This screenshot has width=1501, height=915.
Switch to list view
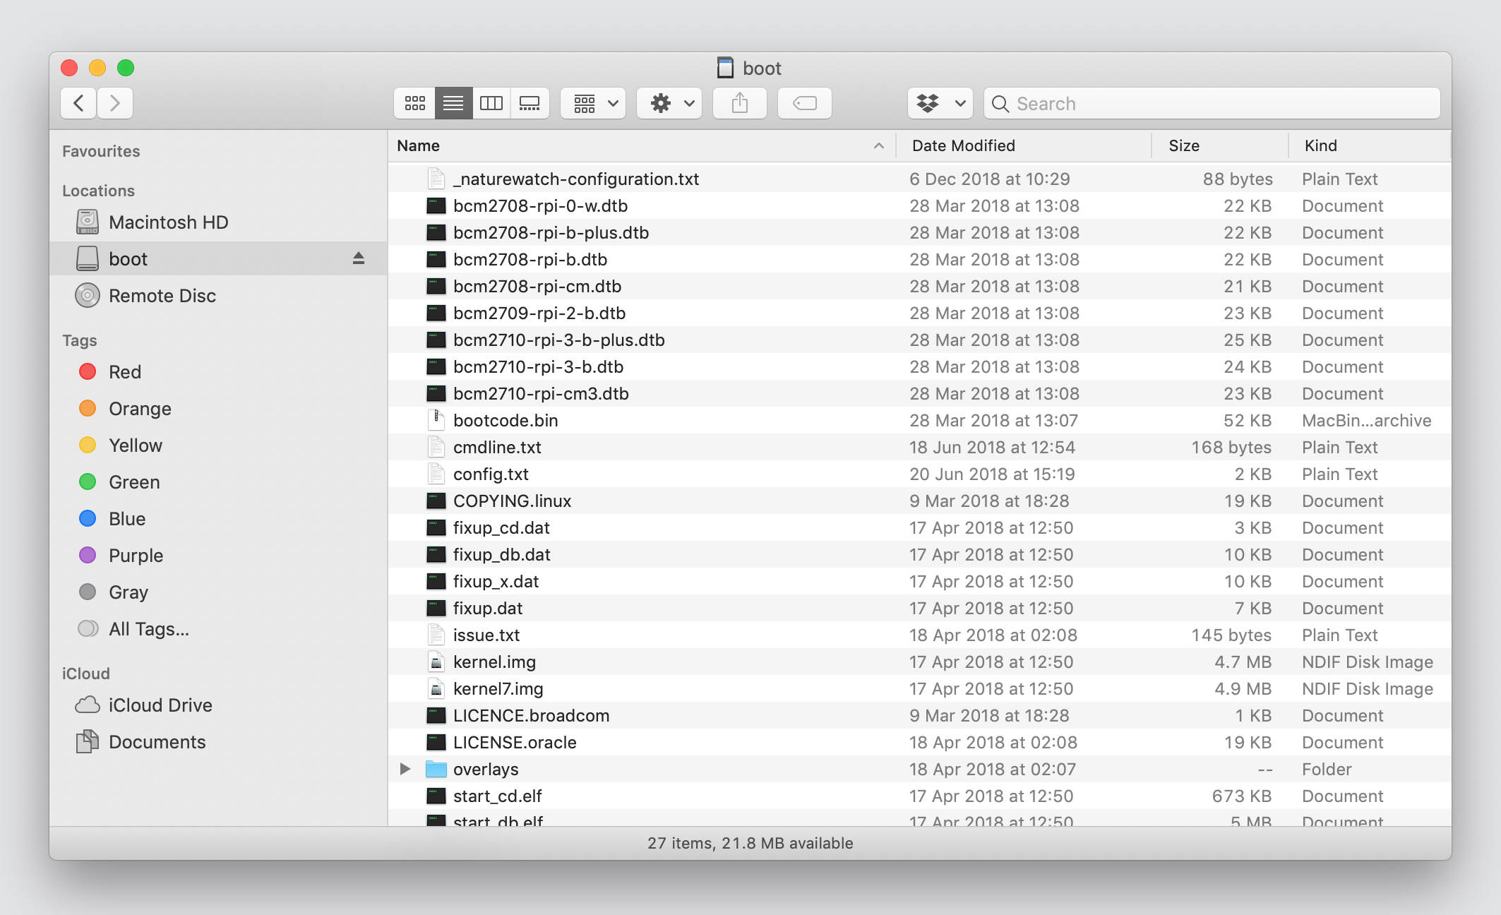453,103
